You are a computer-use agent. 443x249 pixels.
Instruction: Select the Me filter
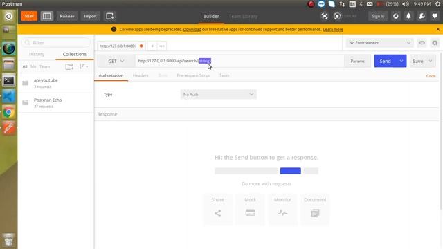pos(33,66)
